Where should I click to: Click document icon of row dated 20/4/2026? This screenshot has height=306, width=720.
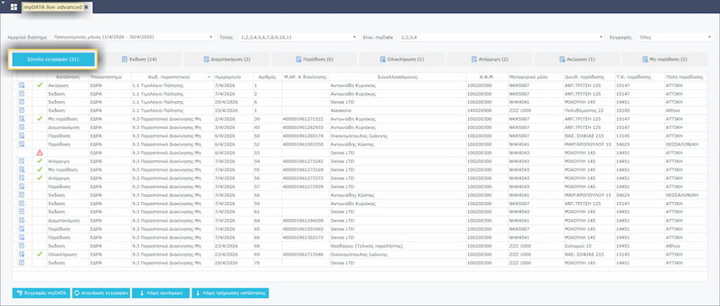(22, 102)
